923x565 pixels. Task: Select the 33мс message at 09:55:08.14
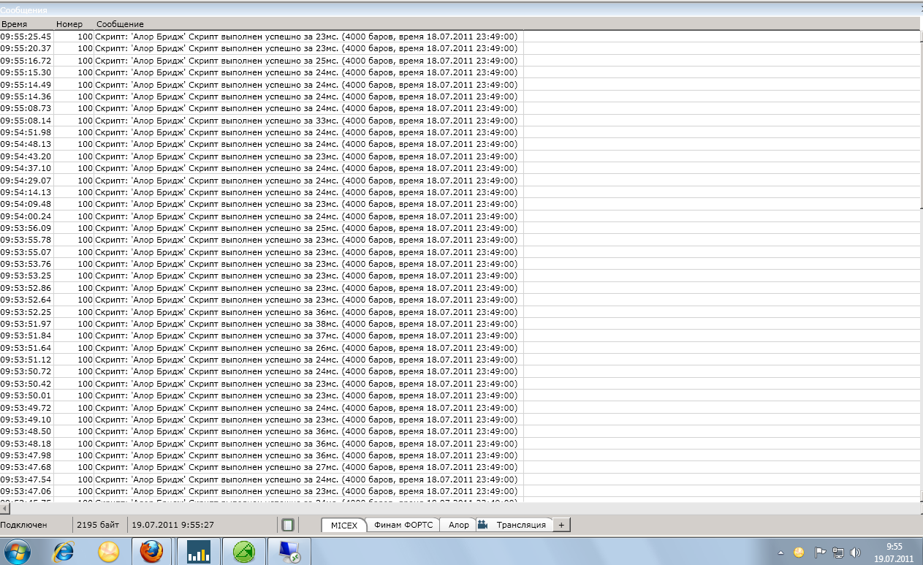pyautogui.click(x=308, y=121)
